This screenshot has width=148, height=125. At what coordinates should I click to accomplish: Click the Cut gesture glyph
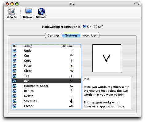click(72, 56)
